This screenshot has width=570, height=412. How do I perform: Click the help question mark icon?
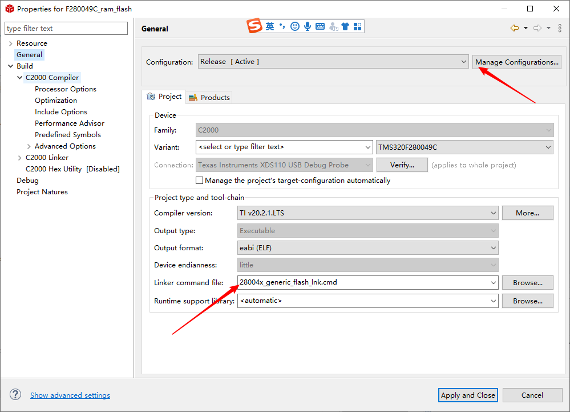[15, 394]
